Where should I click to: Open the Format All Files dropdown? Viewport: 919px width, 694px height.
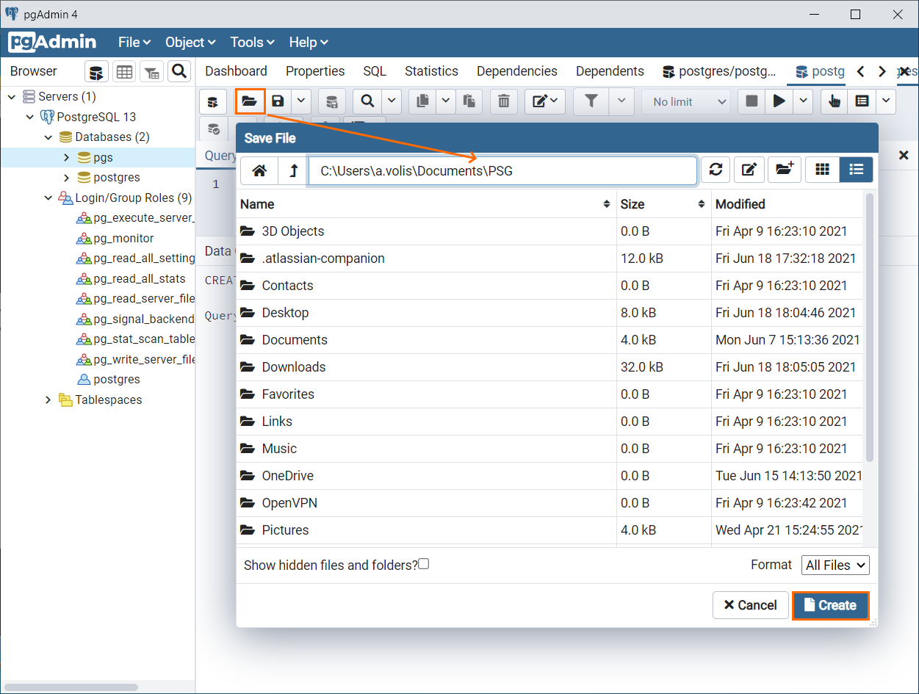(835, 565)
